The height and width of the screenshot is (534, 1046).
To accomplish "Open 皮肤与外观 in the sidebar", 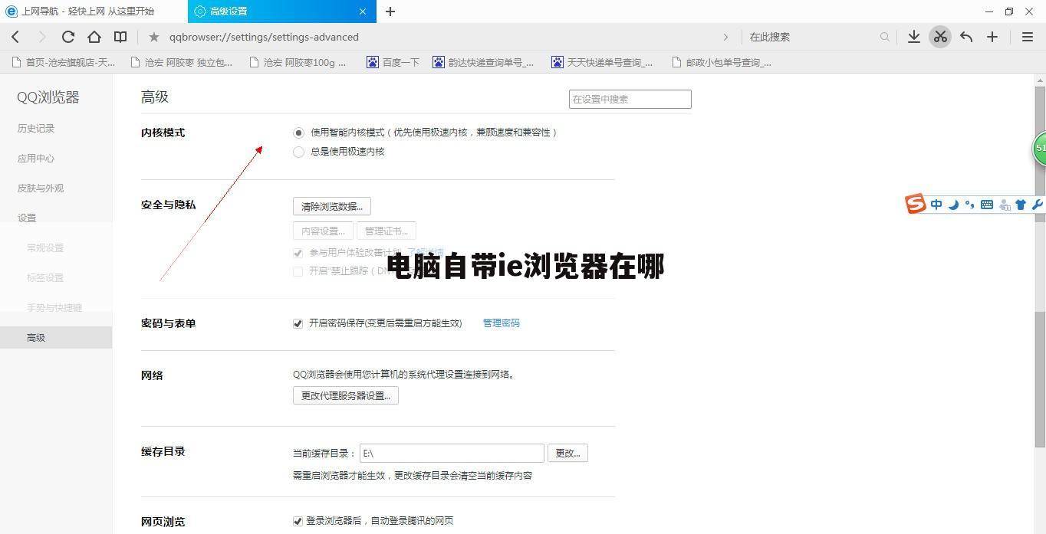I will click(x=41, y=188).
